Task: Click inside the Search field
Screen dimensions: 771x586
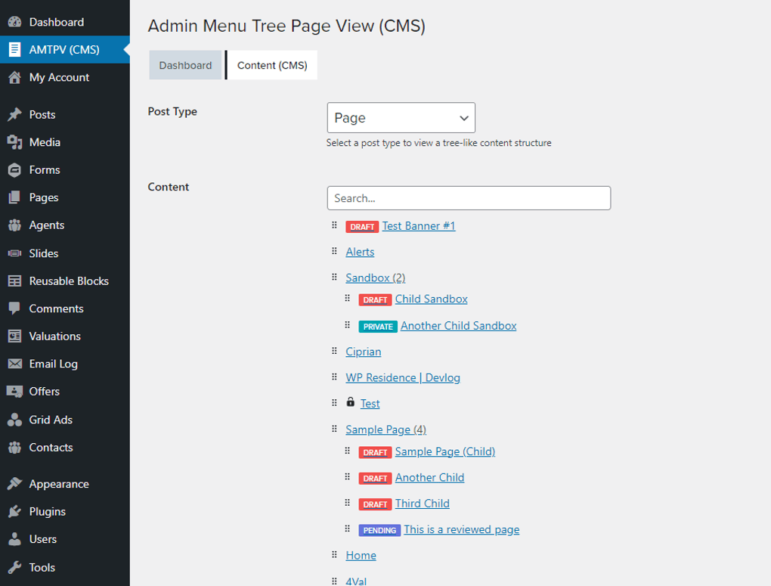Action: pyautogui.click(x=469, y=197)
